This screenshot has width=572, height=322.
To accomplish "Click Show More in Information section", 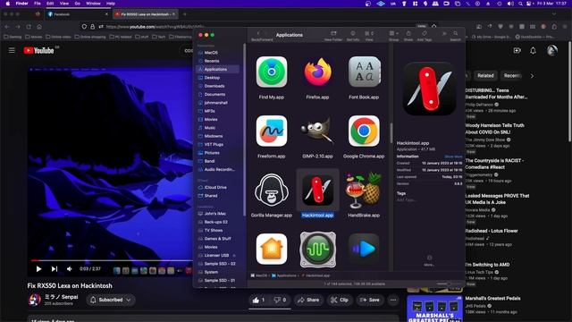I will 453,157.
